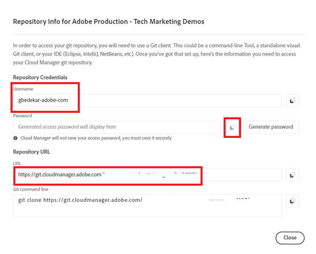Copy the repository URL

tap(292, 175)
